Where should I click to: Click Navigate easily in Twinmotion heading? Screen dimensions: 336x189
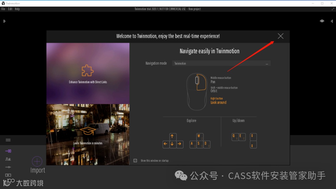[x=210, y=51]
